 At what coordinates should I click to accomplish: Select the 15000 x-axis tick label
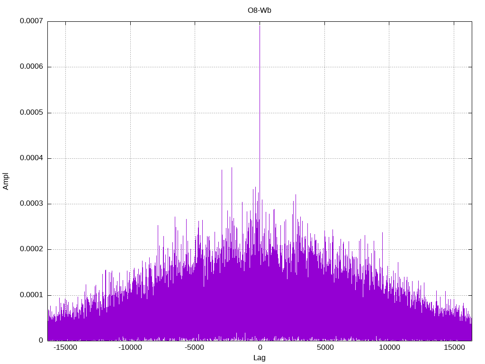click(x=454, y=347)
